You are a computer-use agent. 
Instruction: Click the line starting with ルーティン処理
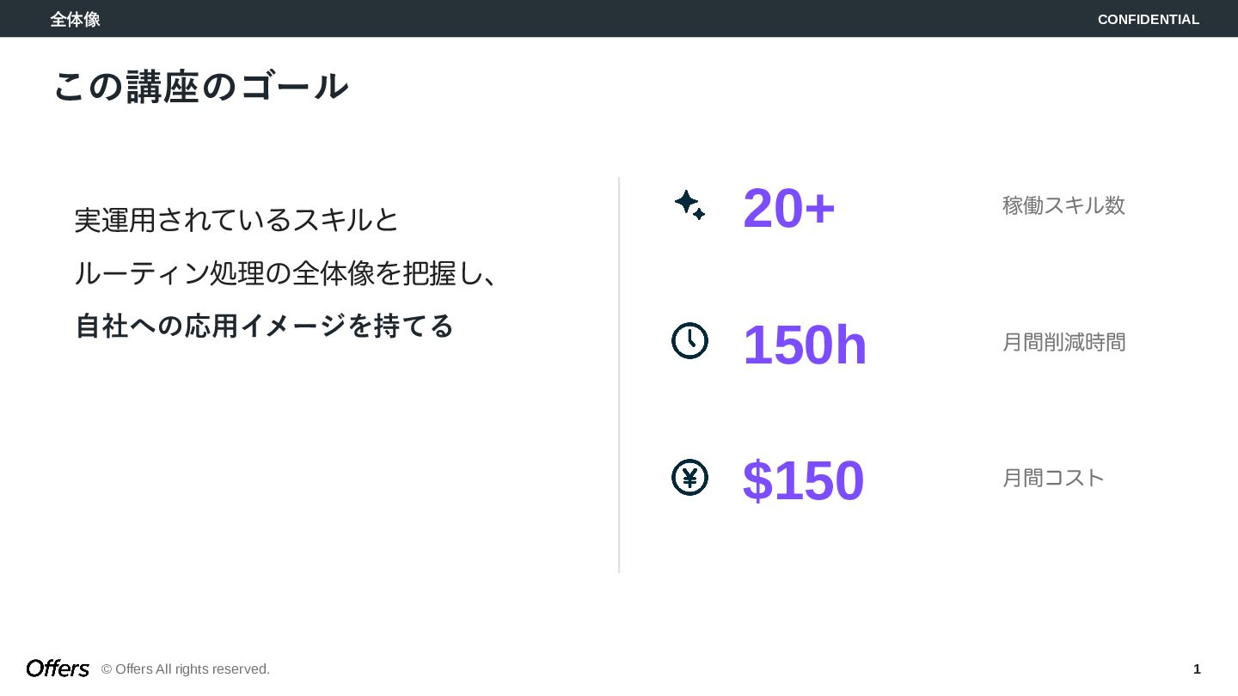285,273
